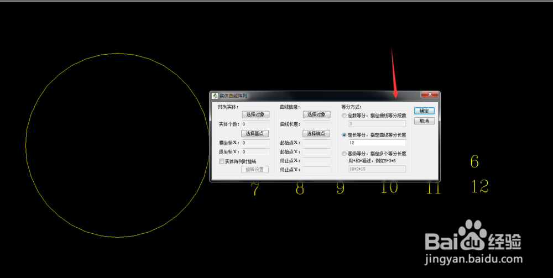Click the 纵坐标Y field
The width and height of the screenshot is (553, 278).
pyautogui.click(x=255, y=151)
